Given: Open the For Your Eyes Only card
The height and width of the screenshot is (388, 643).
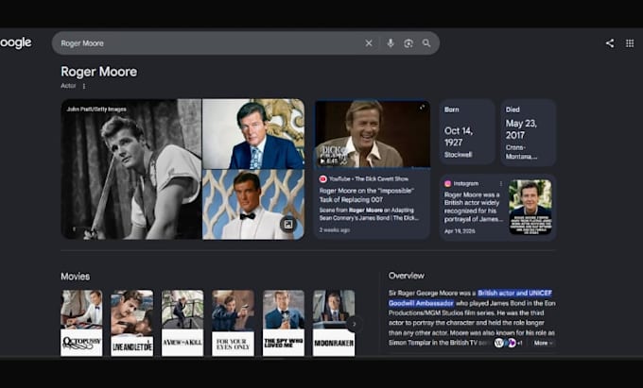Looking at the screenshot, I should 233,323.
